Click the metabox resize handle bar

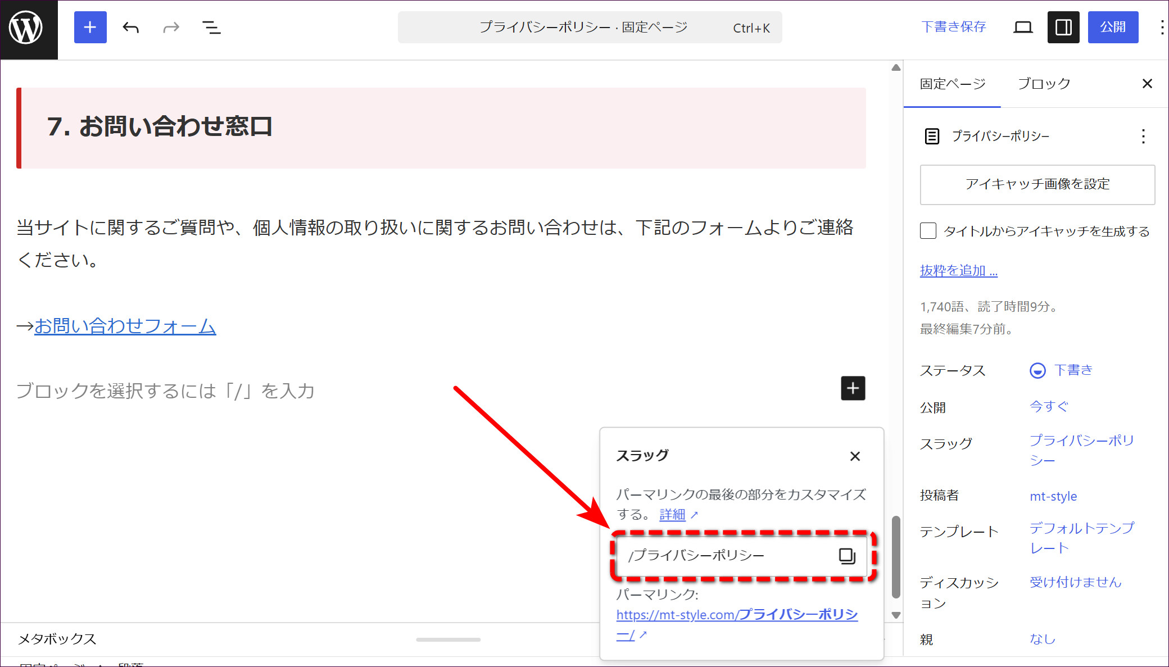tap(448, 639)
